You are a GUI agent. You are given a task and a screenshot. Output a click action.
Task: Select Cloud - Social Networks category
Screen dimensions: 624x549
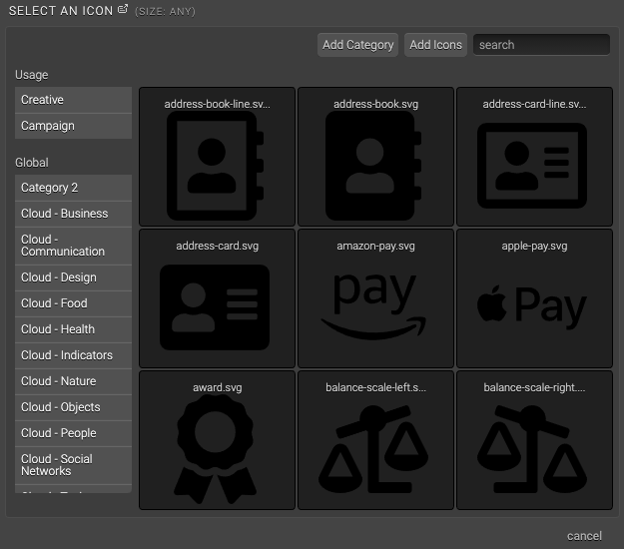pos(73,465)
